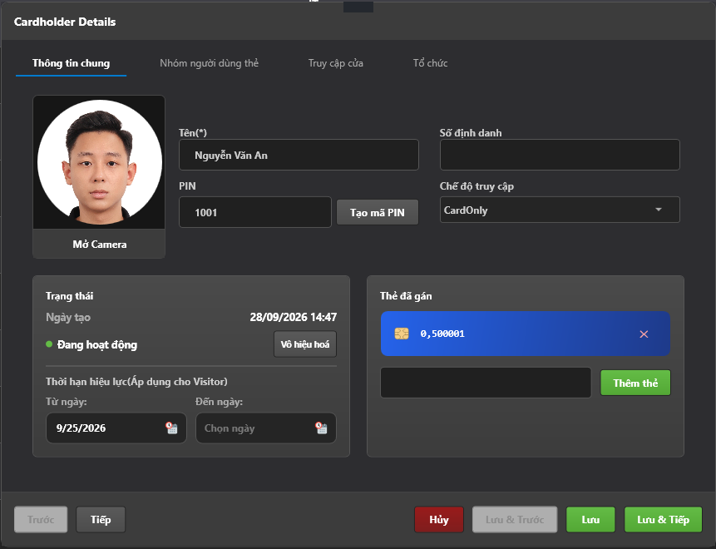Switch to Nhóm người dùng thẻ tab

click(x=209, y=63)
